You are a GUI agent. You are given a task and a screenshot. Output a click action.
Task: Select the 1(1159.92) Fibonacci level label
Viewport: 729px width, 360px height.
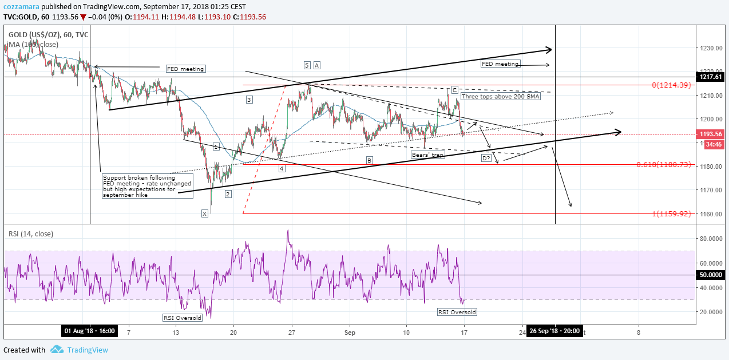672,214
